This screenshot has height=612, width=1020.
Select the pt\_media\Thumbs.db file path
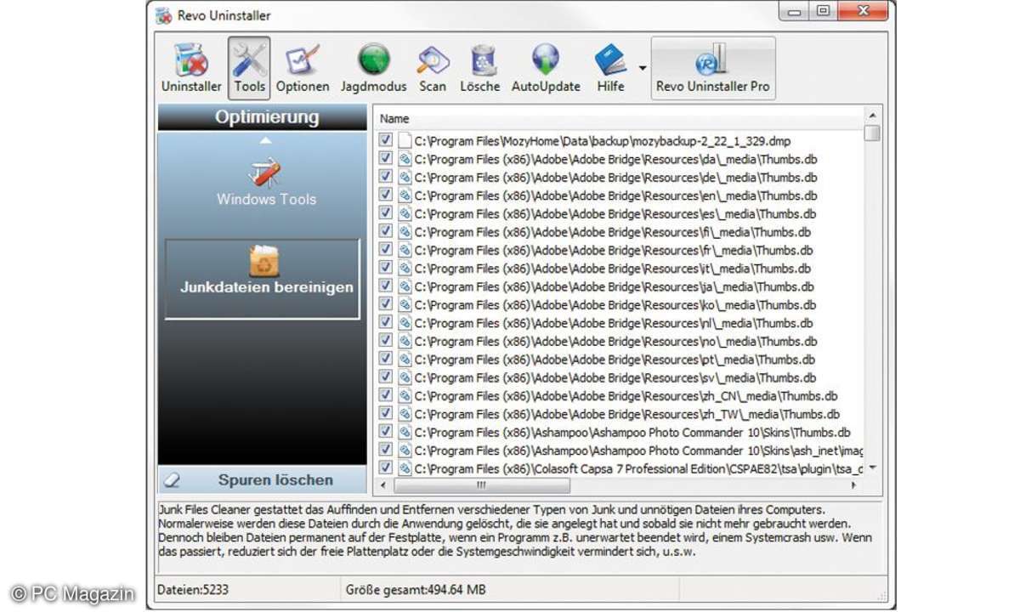coord(615,360)
